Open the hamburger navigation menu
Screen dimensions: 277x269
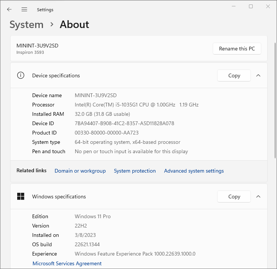tap(24, 9)
